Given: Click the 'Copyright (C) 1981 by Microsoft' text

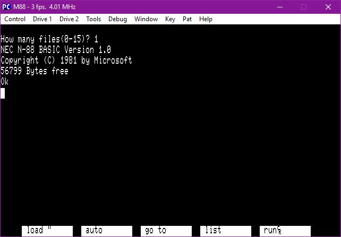Looking at the screenshot, I should pyautogui.click(x=66, y=60).
